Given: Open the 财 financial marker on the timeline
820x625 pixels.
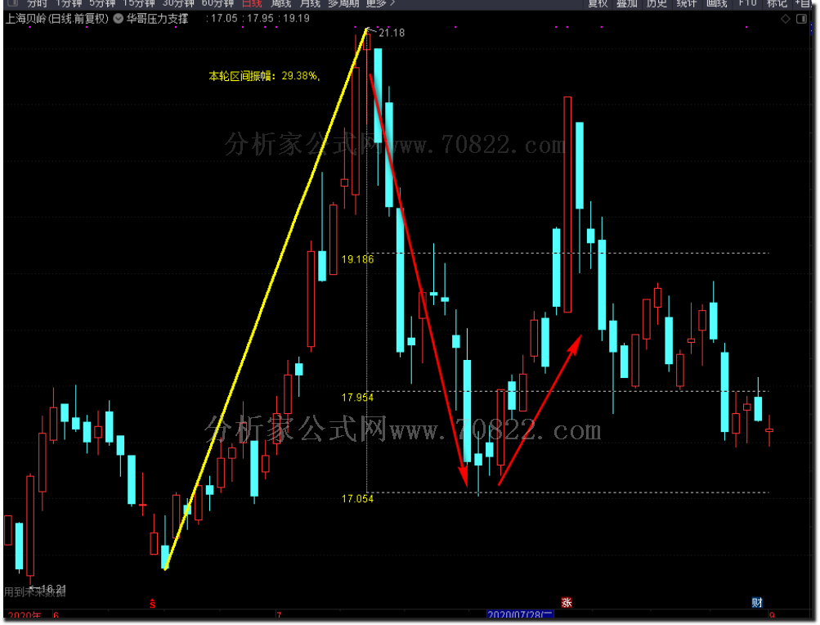Looking at the screenshot, I should point(757,602).
